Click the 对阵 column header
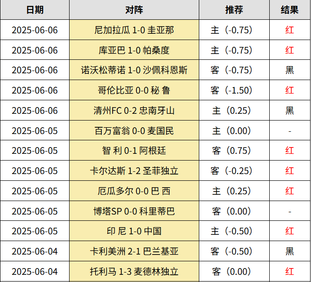The width and height of the screenshot is (311, 282). coord(134,10)
